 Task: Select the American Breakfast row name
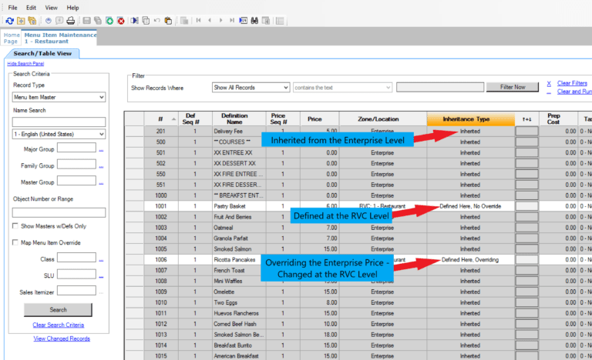[239, 356]
